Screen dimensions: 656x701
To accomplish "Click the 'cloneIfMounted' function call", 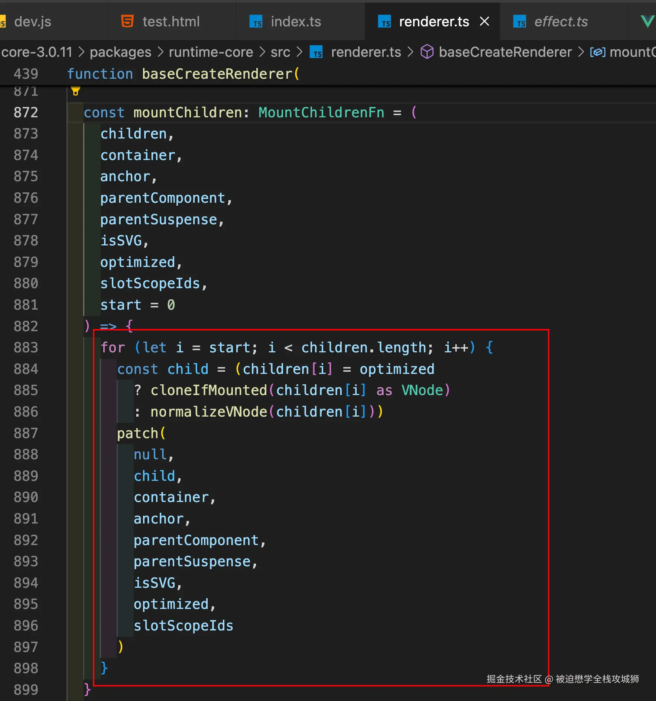I will coord(209,390).
